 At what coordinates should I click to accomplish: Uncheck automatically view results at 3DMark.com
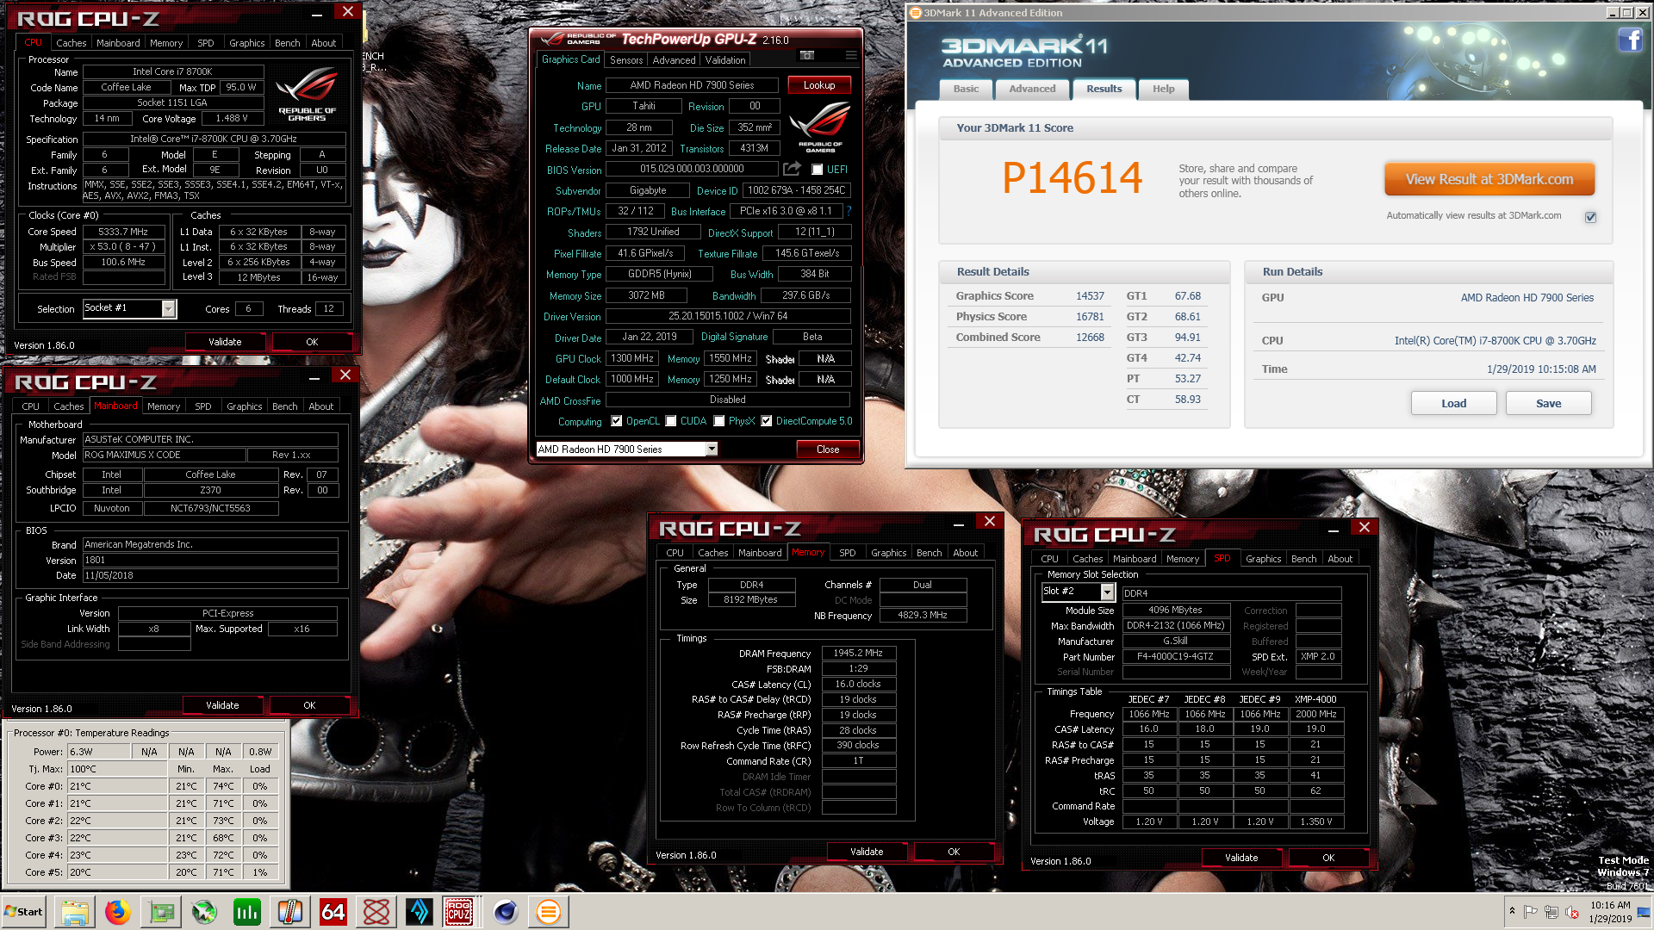(1591, 217)
